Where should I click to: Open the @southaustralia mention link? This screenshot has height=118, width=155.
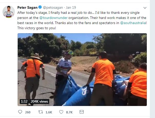pyautogui.click(x=133, y=23)
